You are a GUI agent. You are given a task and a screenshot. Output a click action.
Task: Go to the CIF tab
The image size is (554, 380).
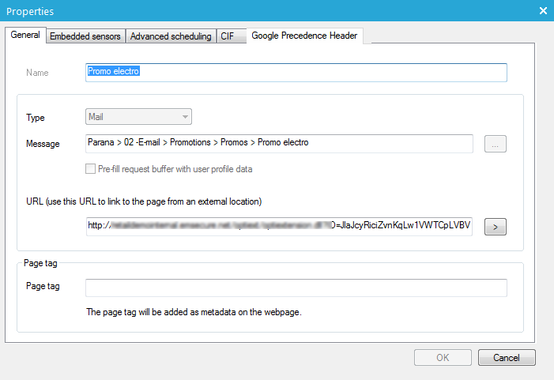(x=227, y=36)
